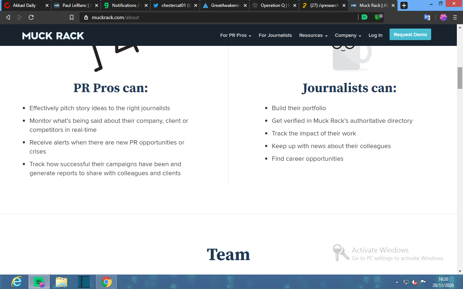Click the "Team" section heading
The height and width of the screenshot is (289, 463).
(x=228, y=254)
